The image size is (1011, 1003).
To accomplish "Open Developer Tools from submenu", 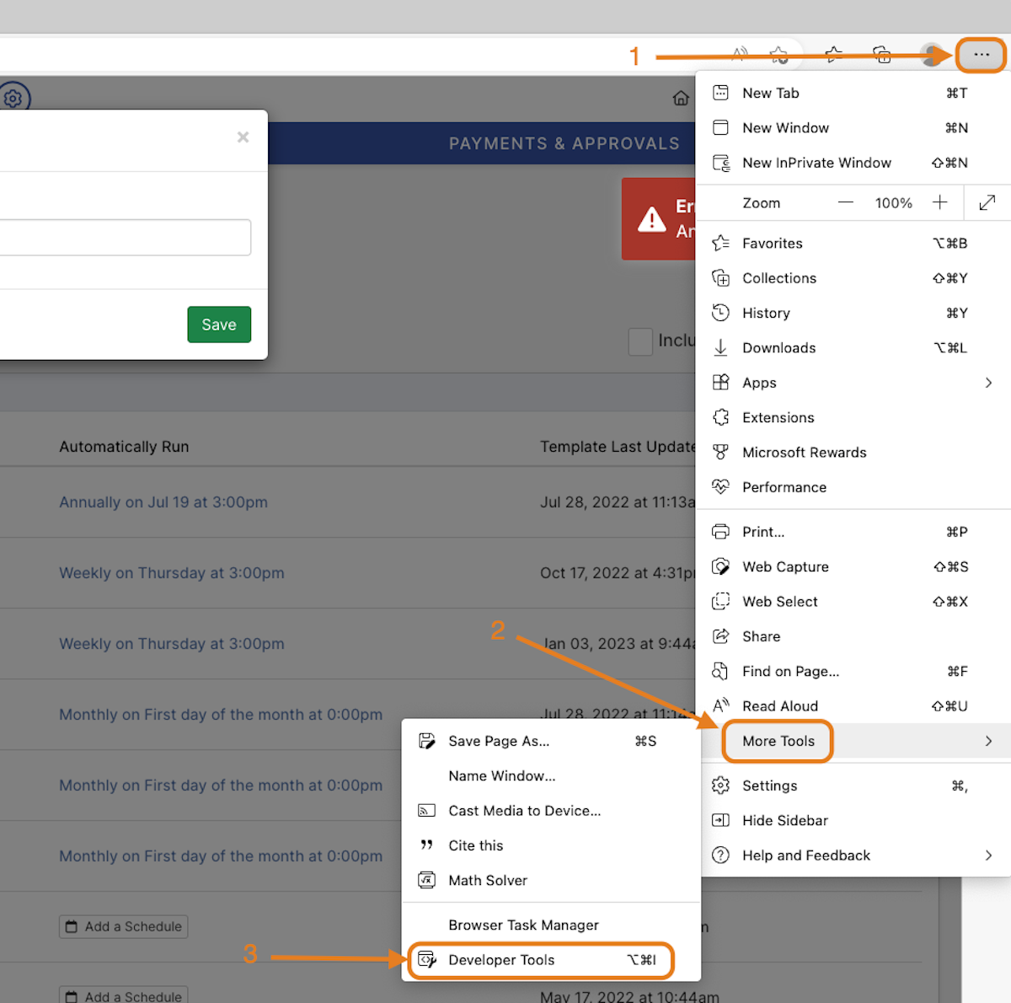I will tap(551, 960).
